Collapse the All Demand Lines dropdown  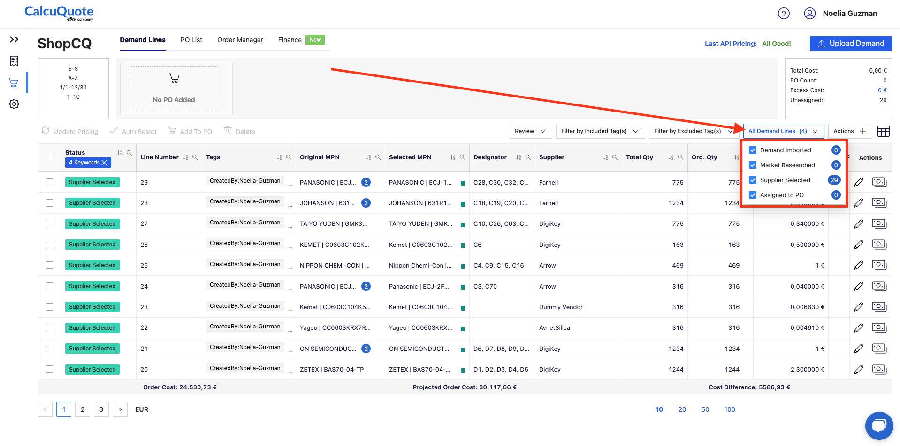pos(784,131)
